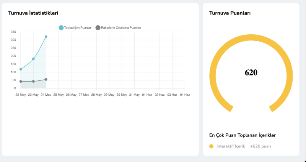
Task: Click the 04 Haz x-axis label
Action: click(185, 95)
